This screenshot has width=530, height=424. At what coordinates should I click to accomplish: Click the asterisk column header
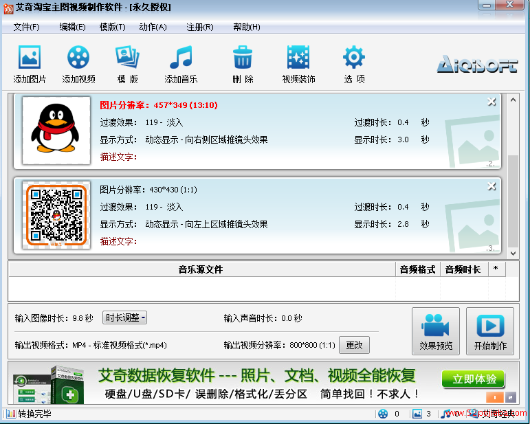pyautogui.click(x=496, y=269)
